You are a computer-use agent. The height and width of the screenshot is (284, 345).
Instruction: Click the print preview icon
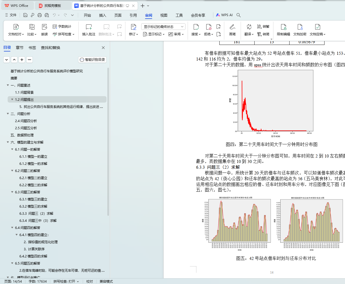pyautogui.click(x=47, y=15)
